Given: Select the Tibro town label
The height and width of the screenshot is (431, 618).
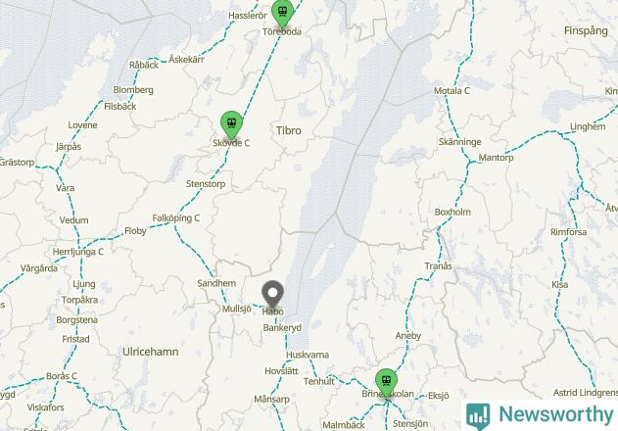Looking at the screenshot, I should coord(289,130).
